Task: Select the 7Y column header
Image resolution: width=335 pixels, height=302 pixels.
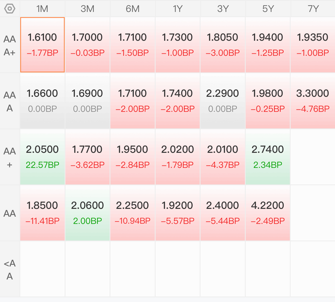Action: pos(313,9)
